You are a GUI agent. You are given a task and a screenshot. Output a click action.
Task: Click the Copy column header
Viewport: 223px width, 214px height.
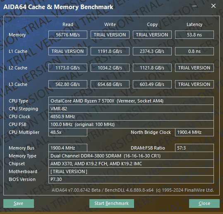(152, 24)
